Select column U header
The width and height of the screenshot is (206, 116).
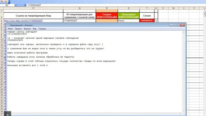click(x=156, y=8)
